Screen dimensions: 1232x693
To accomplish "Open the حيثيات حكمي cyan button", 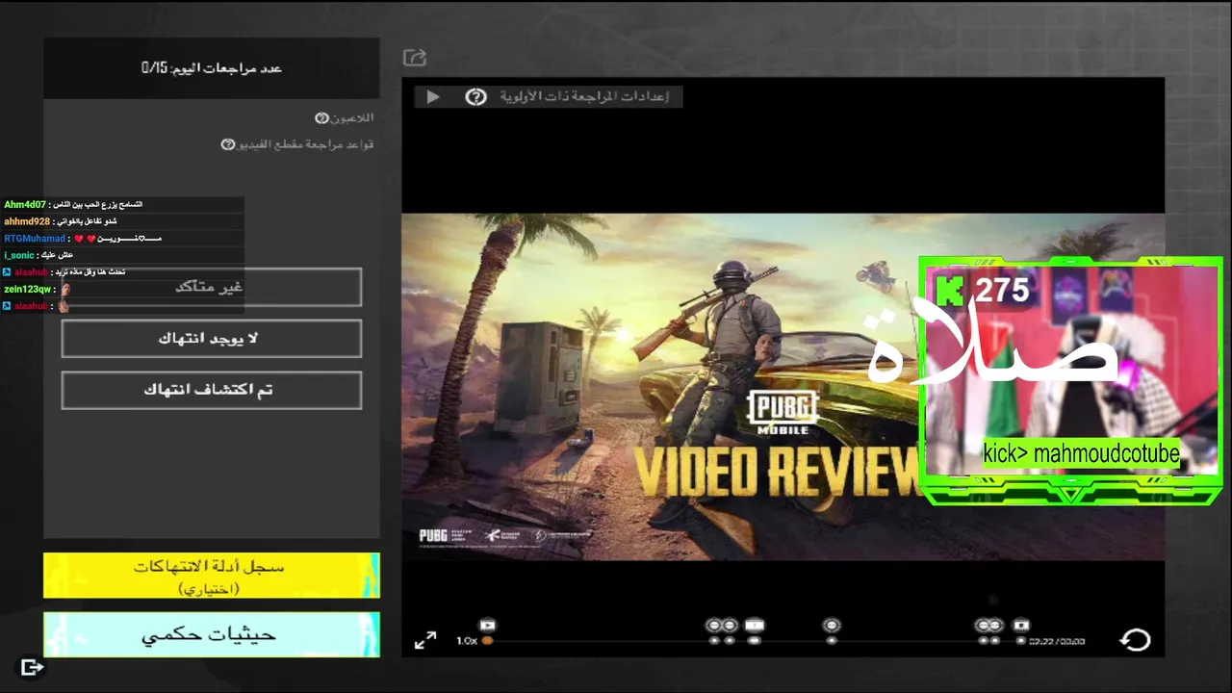I will click(212, 635).
